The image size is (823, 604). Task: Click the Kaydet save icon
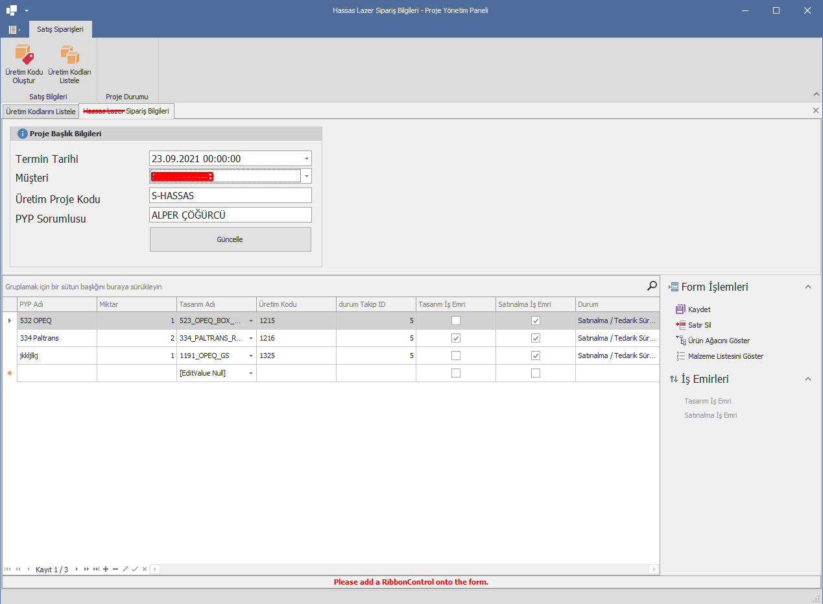pos(693,309)
